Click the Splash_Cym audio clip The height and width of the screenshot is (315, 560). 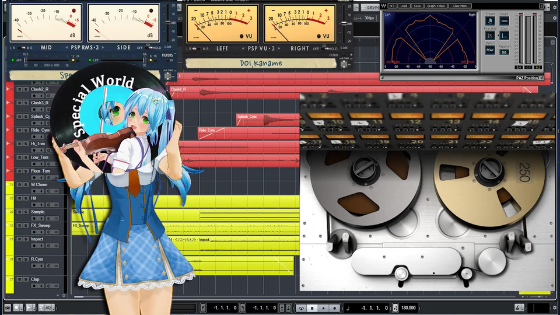[x=268, y=120]
